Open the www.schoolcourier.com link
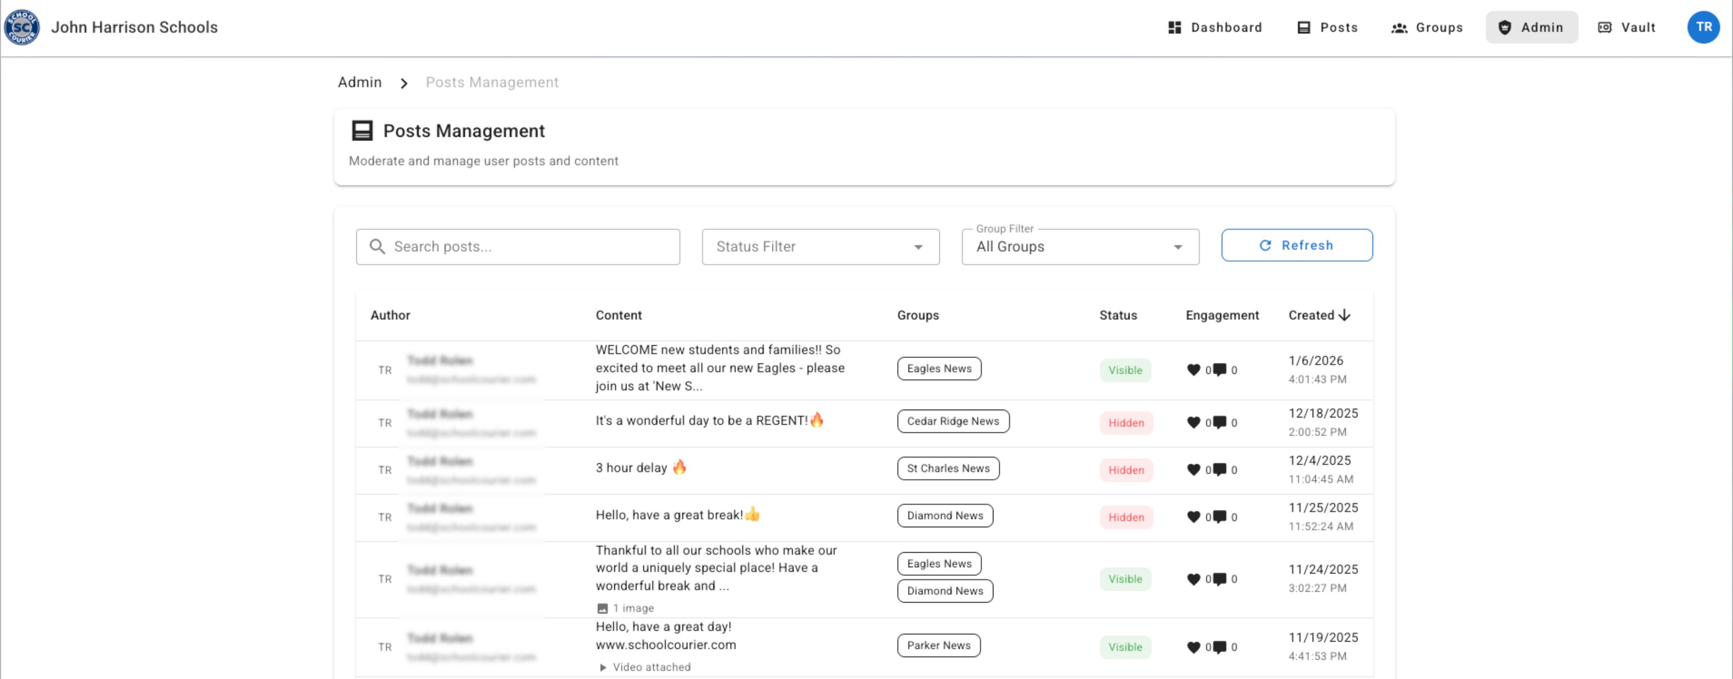 click(666, 645)
